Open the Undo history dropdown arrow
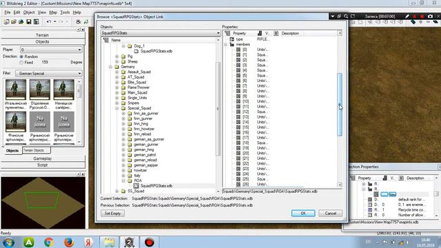Image resolution: width=441 pixels, height=248 pixels. pyautogui.click(x=54, y=21)
